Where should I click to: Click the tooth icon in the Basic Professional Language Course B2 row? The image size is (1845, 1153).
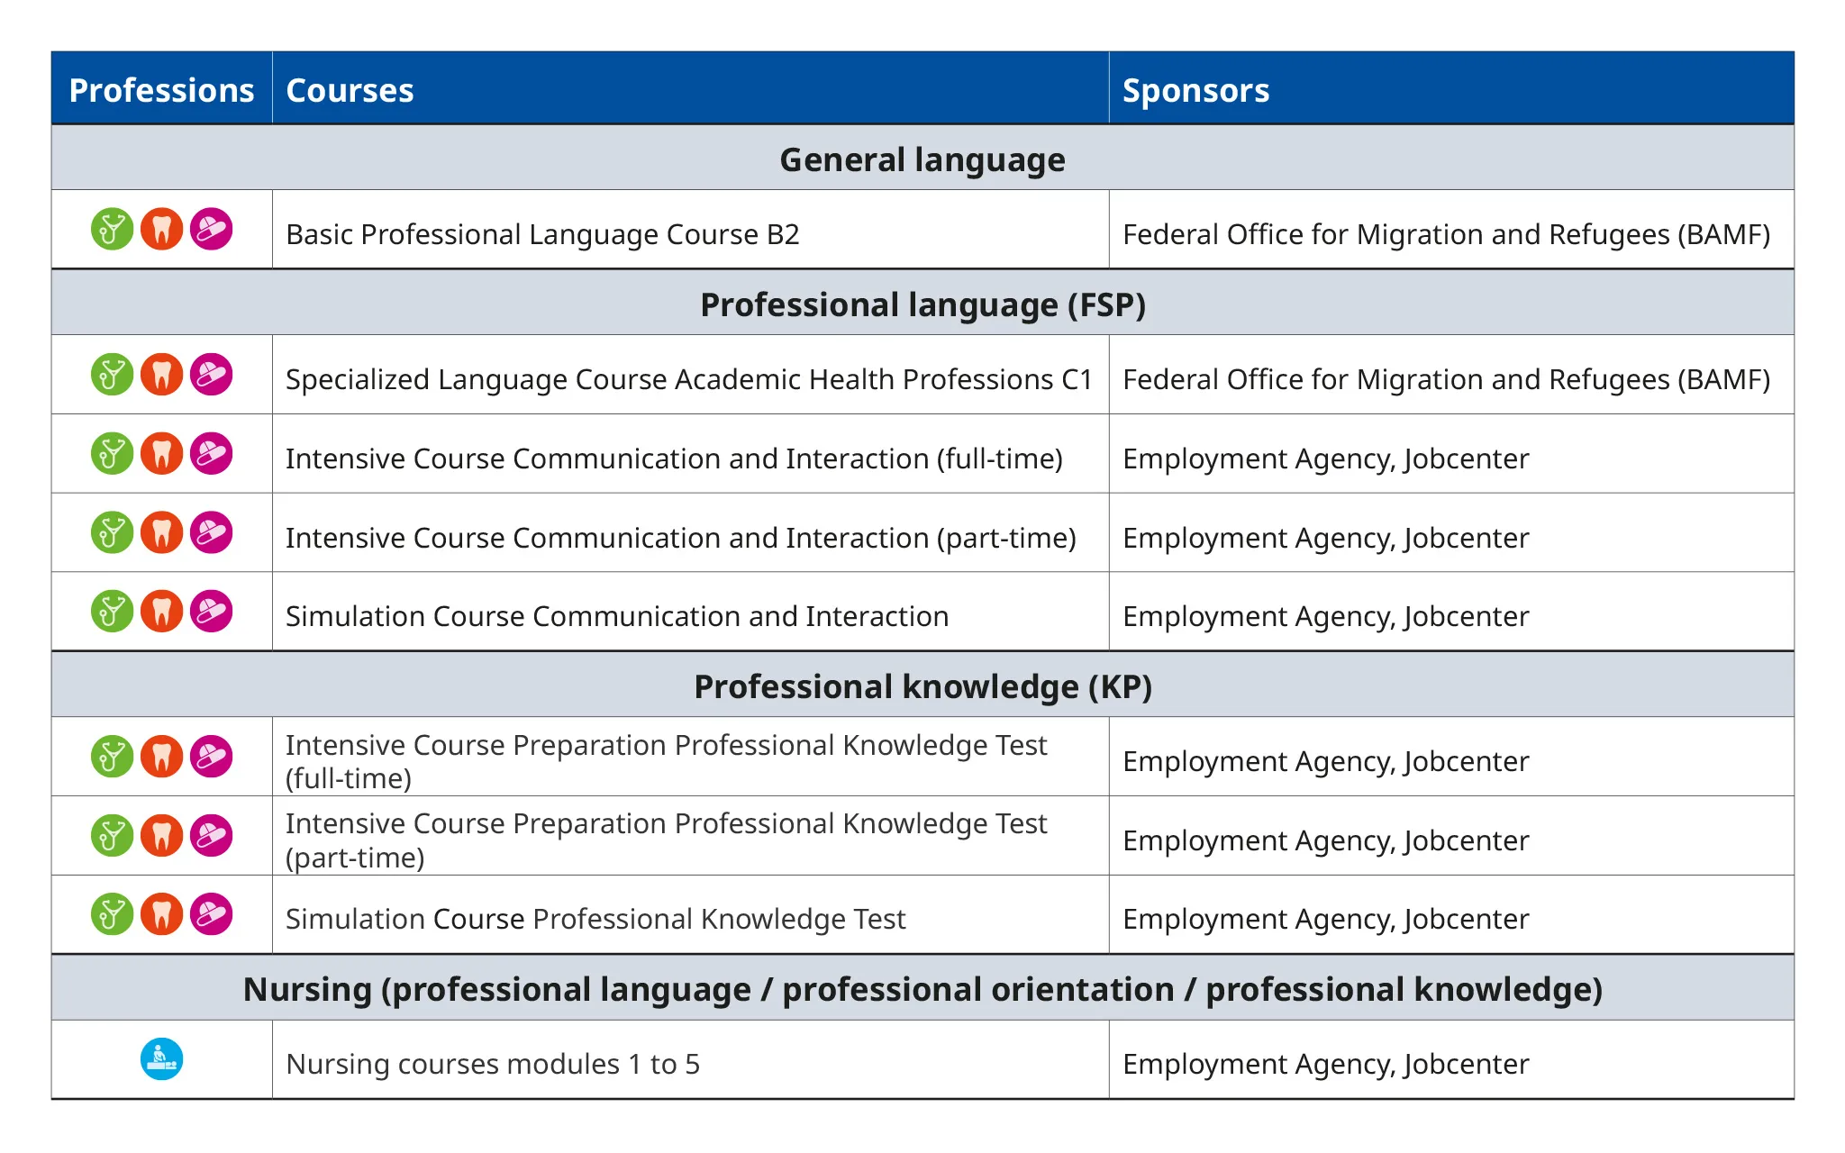point(162,230)
